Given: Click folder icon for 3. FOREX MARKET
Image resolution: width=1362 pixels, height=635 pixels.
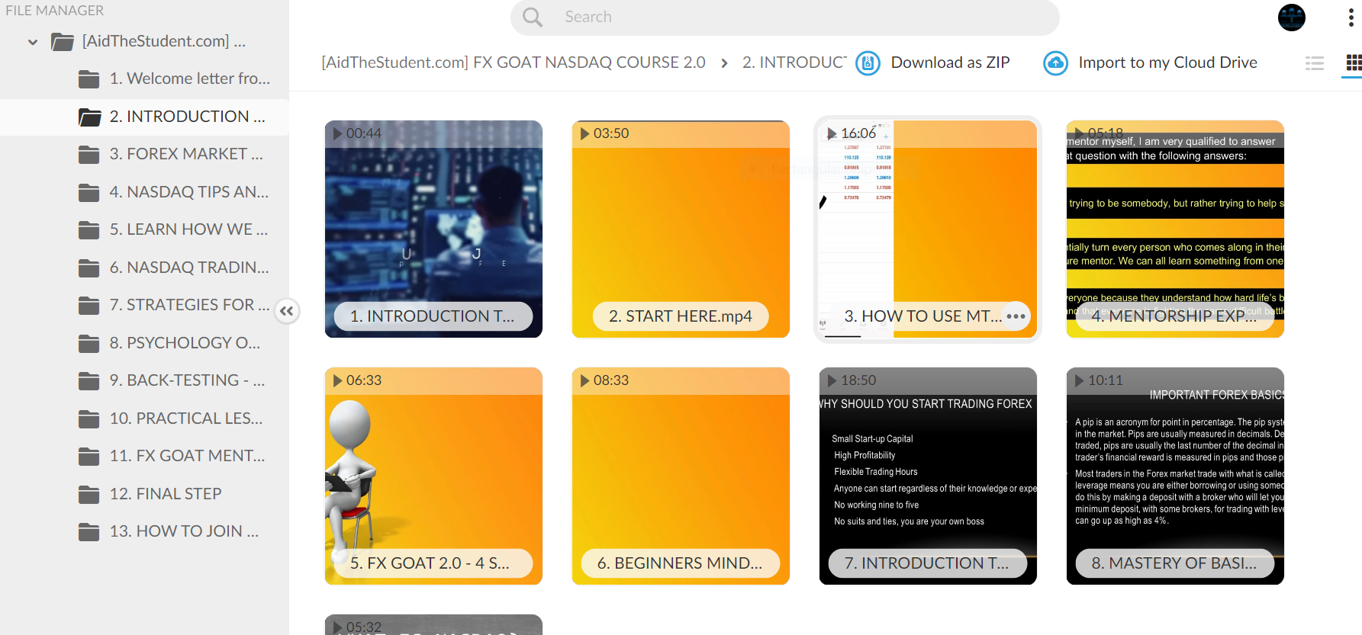Looking at the screenshot, I should coord(89,155).
